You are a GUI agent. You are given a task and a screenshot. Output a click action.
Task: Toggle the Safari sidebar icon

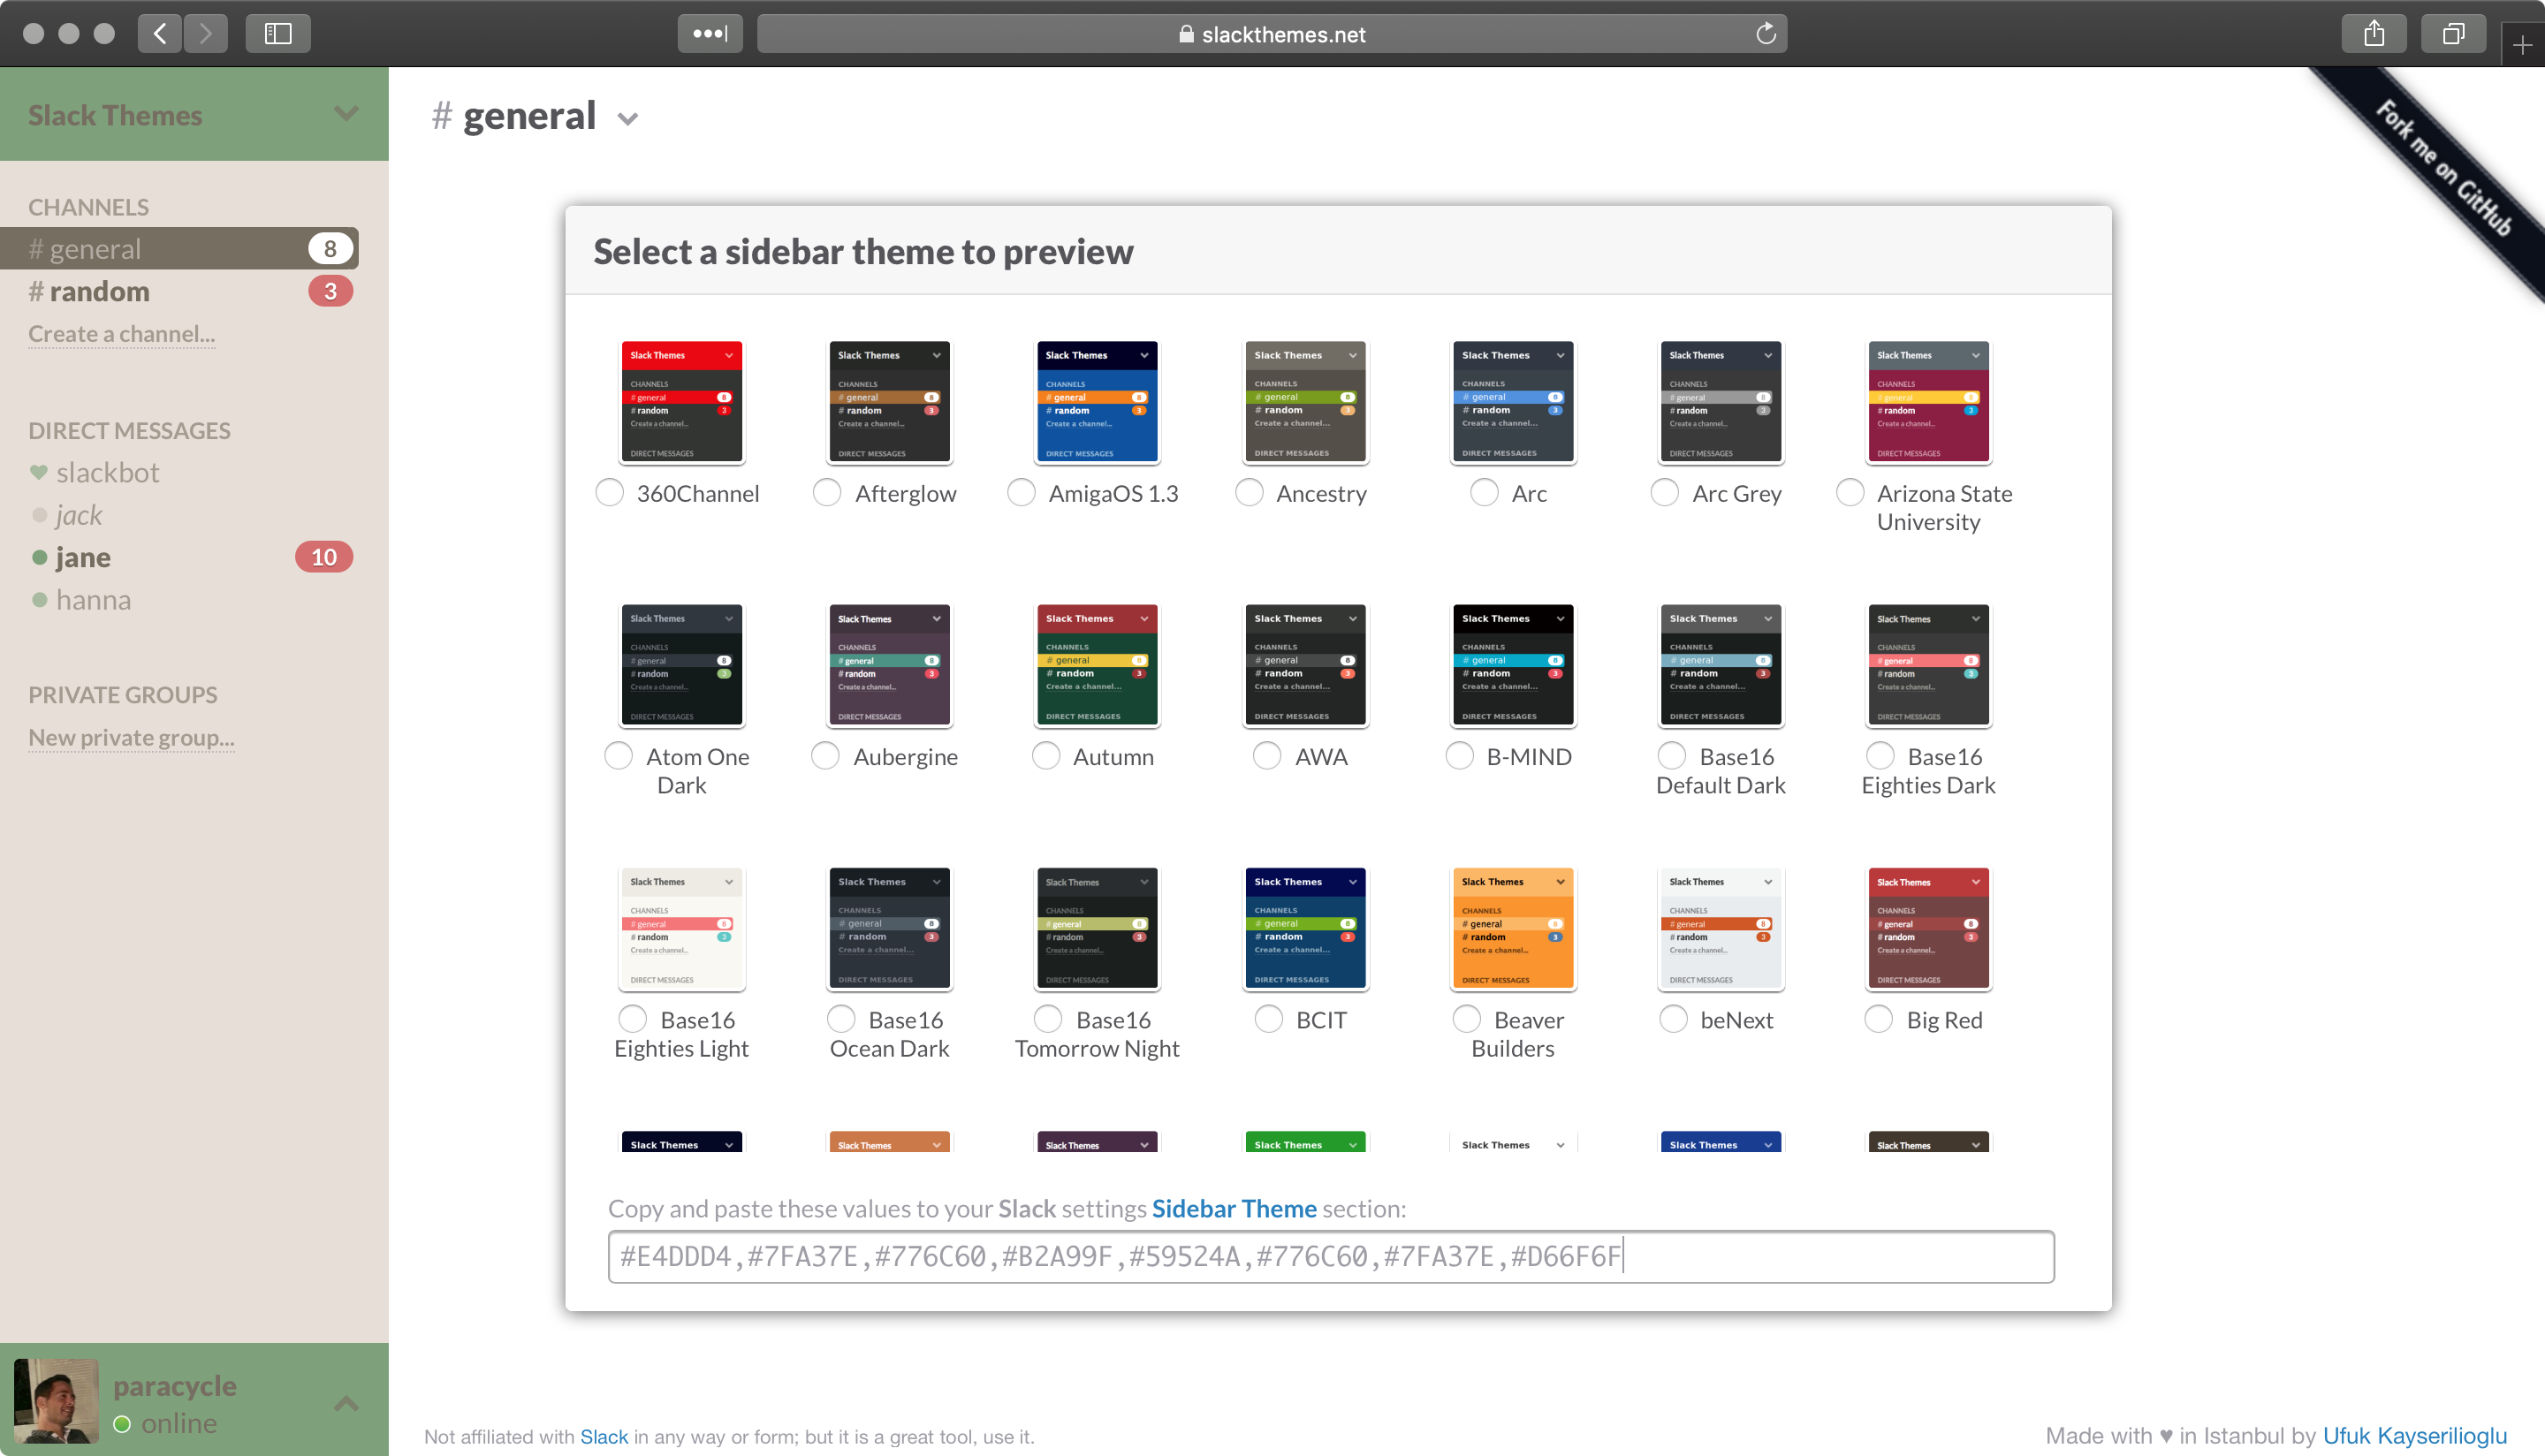pyautogui.click(x=278, y=33)
